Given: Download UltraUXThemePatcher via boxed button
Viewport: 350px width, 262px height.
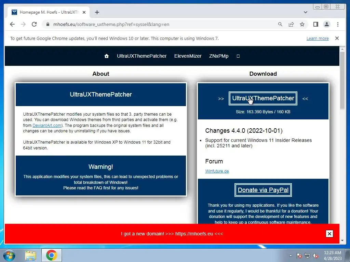Looking at the screenshot, I should [263, 98].
